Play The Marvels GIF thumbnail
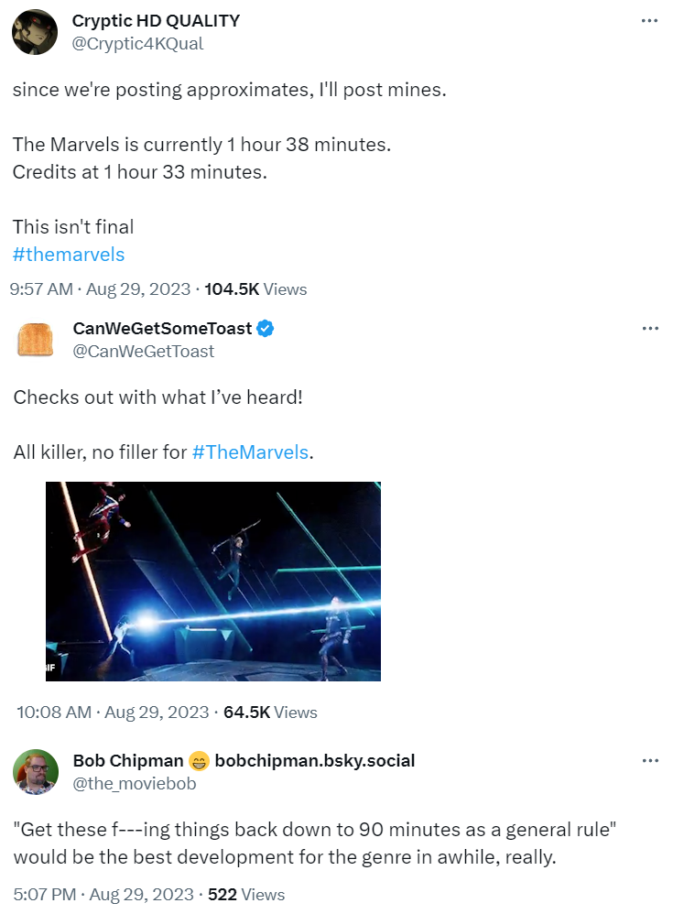The width and height of the screenshot is (673, 914). [x=213, y=582]
